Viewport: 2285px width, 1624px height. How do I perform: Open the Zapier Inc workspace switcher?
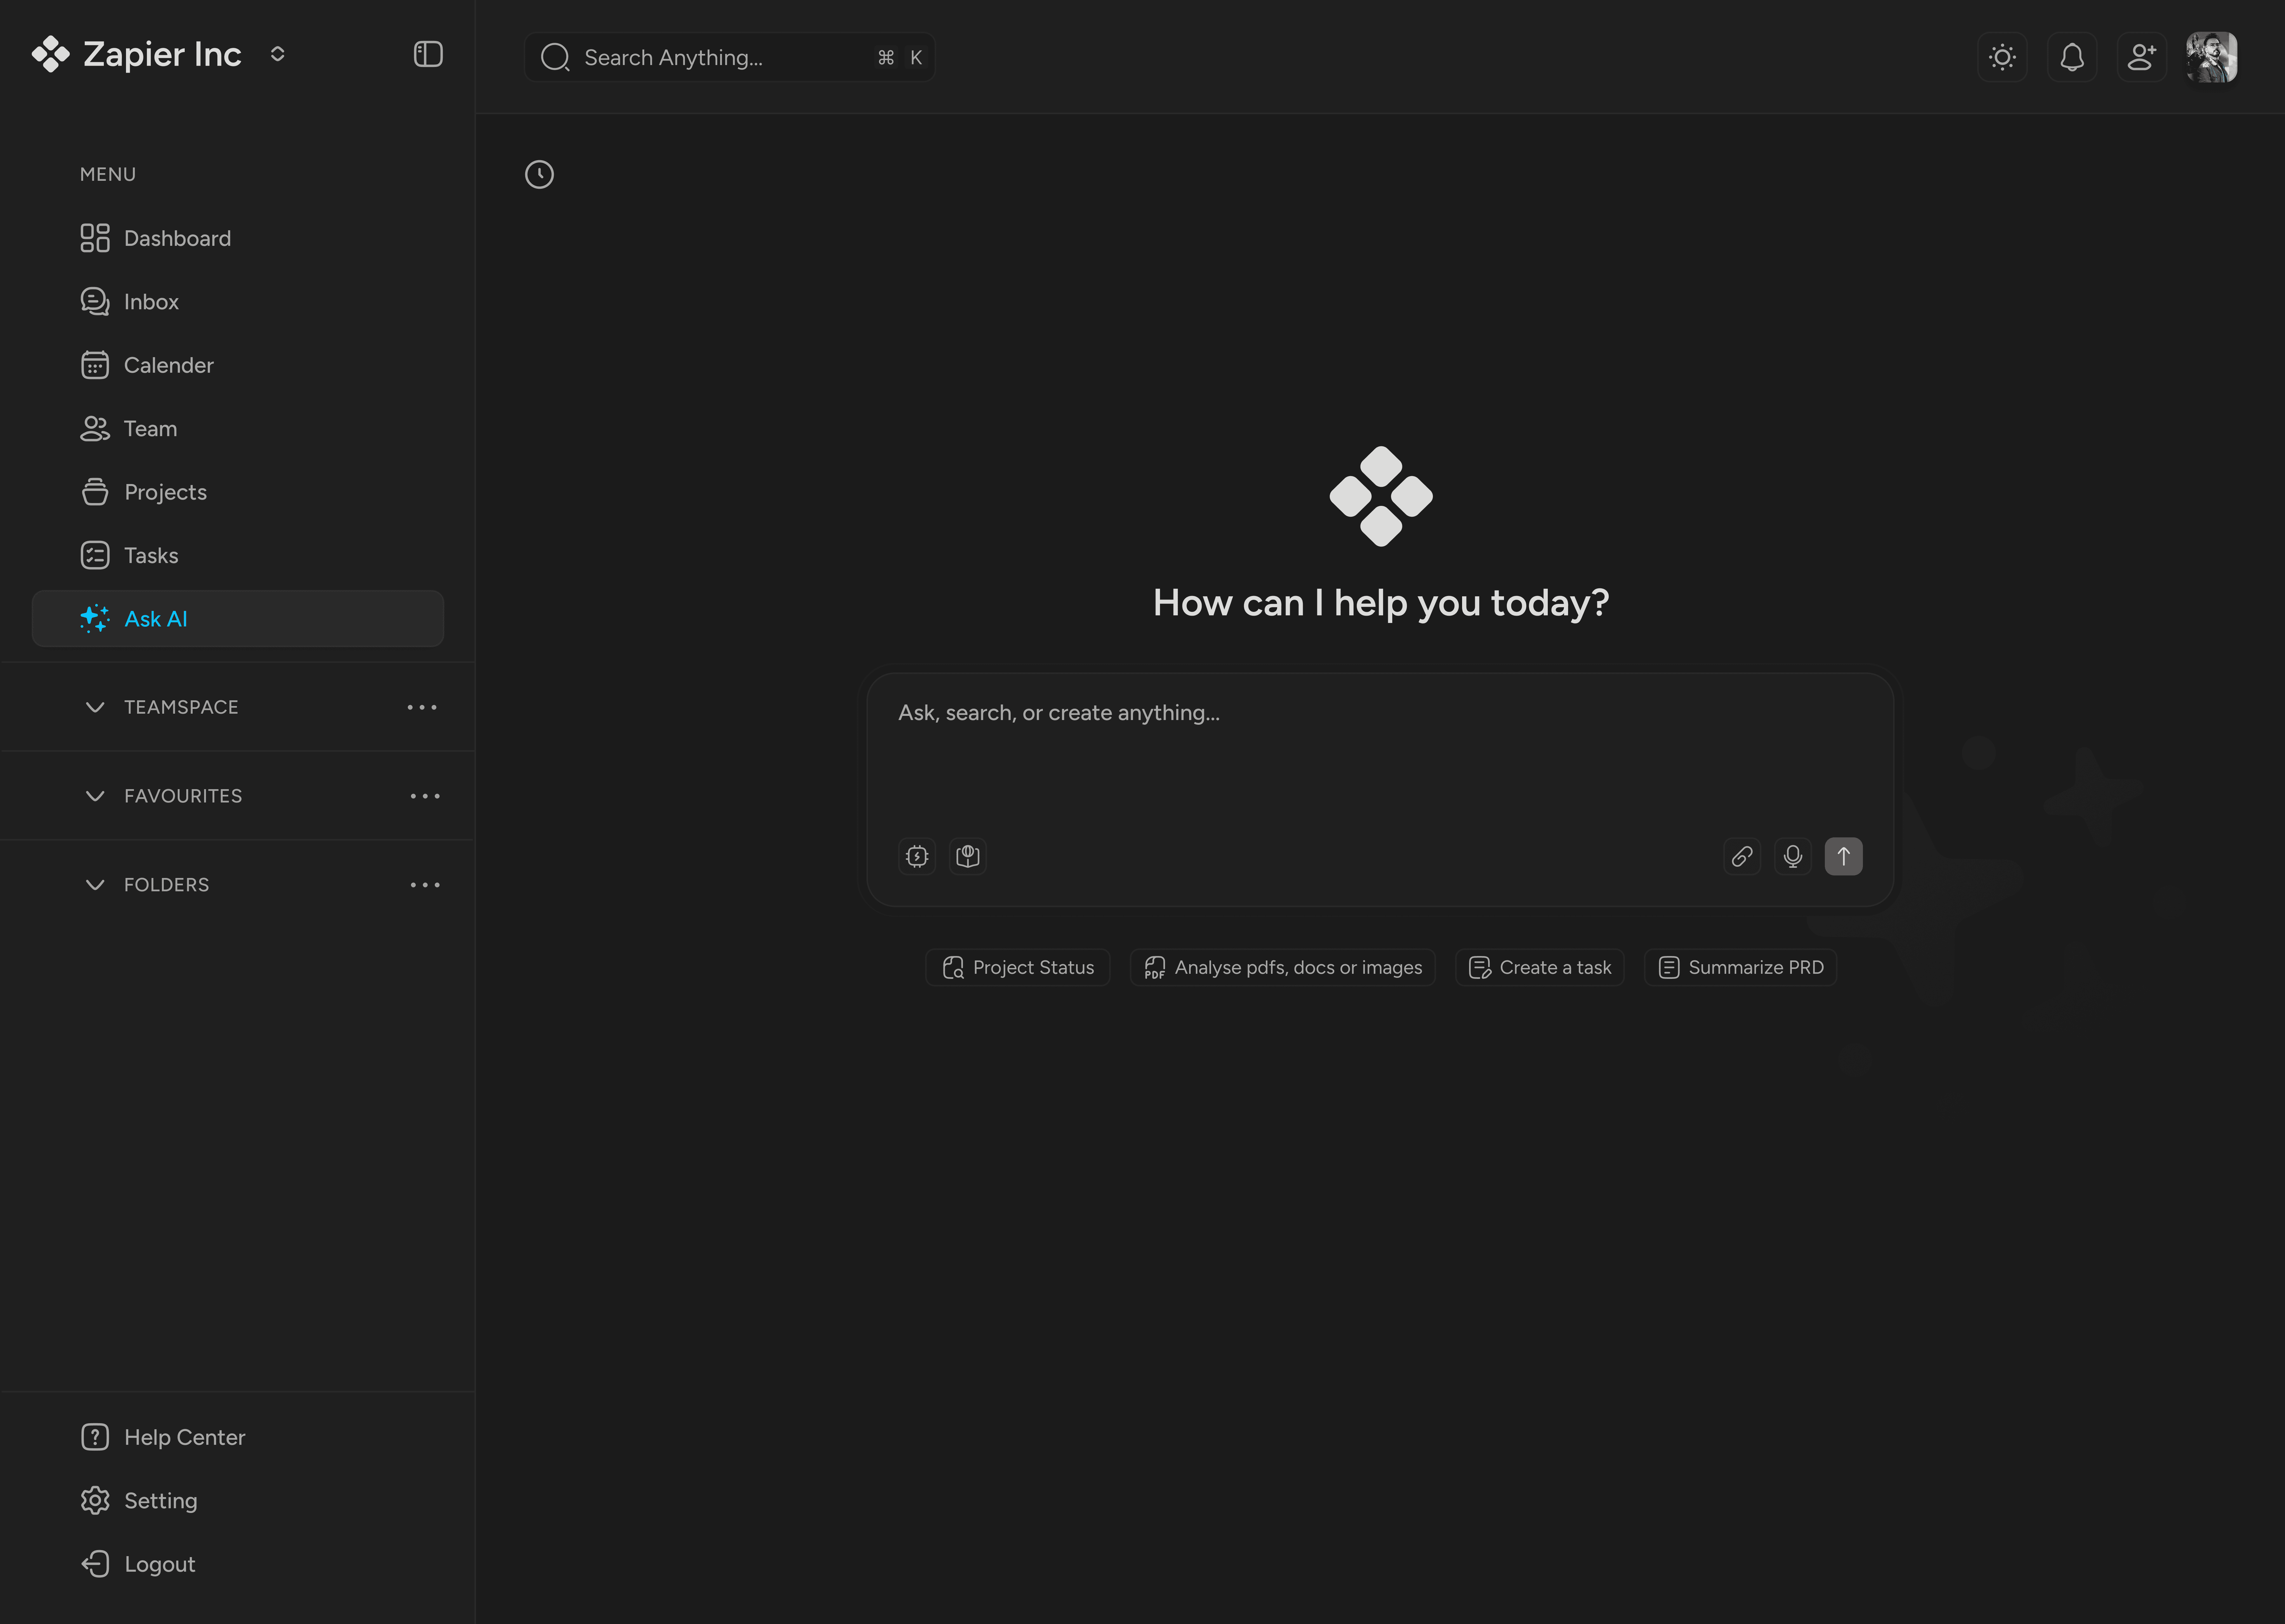click(x=277, y=54)
